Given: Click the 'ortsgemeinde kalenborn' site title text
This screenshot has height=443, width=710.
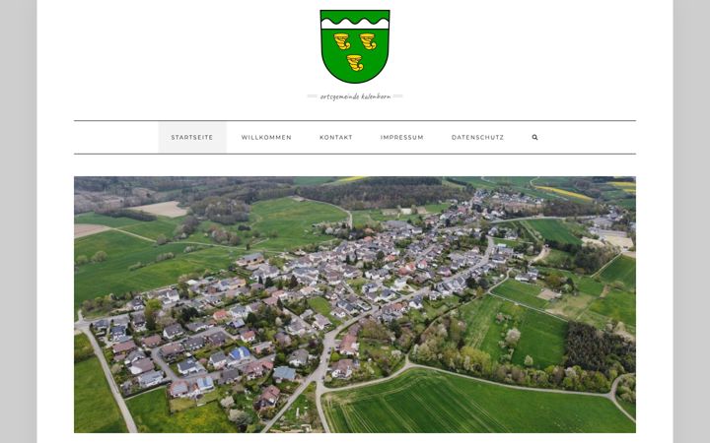Looking at the screenshot, I should pos(355,96).
